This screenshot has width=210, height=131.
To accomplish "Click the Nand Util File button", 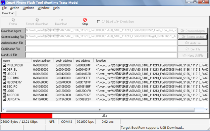I will 193,55.
